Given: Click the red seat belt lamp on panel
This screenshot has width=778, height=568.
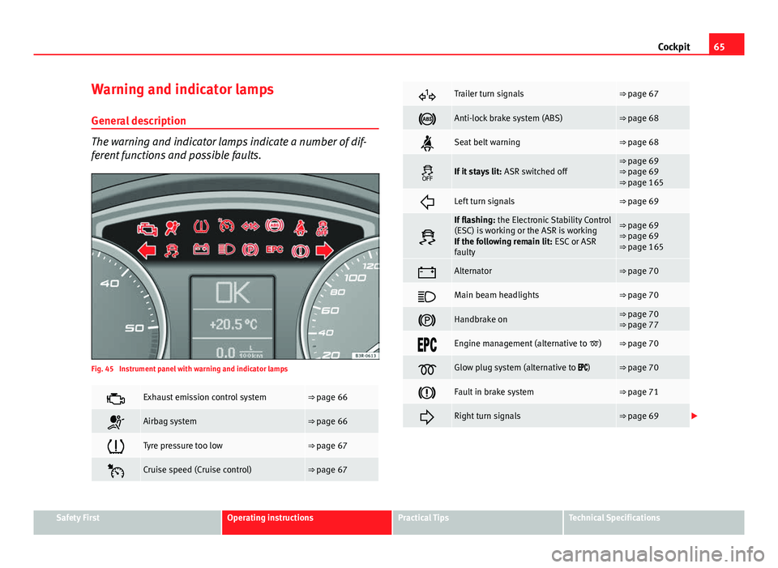Looking at the screenshot, I should point(300,228).
